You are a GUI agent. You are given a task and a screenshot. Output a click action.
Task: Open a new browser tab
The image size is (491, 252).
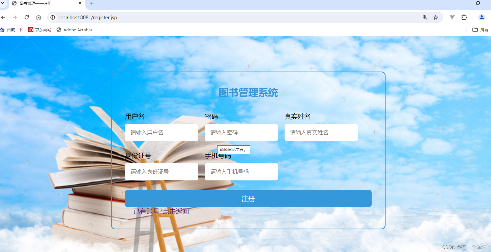92,3
